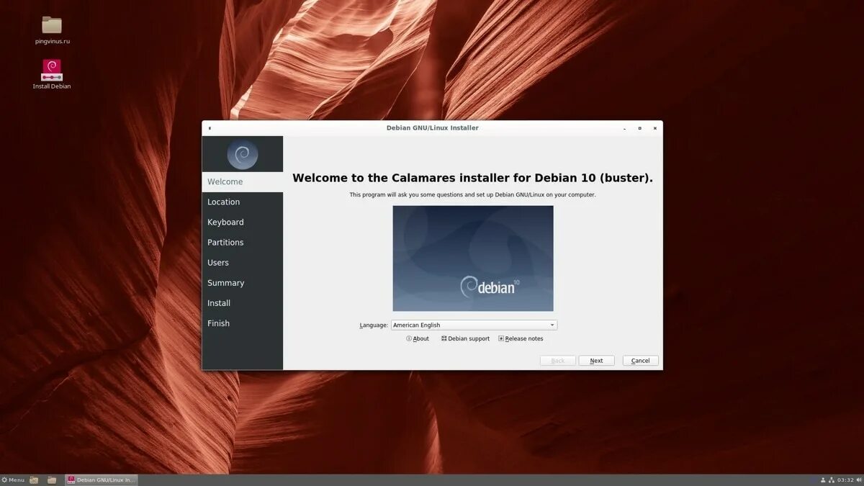
Task: Select the Location step in the sidebar
Action: pyautogui.click(x=243, y=202)
